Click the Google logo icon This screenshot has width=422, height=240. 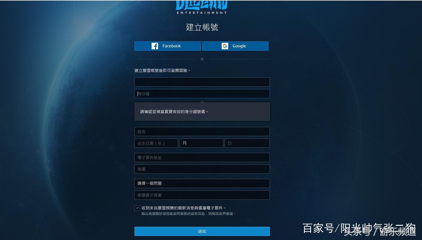click(x=225, y=46)
